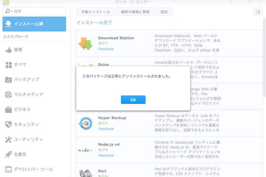
Task: Click the uninstall success message text
Action: coord(127,76)
